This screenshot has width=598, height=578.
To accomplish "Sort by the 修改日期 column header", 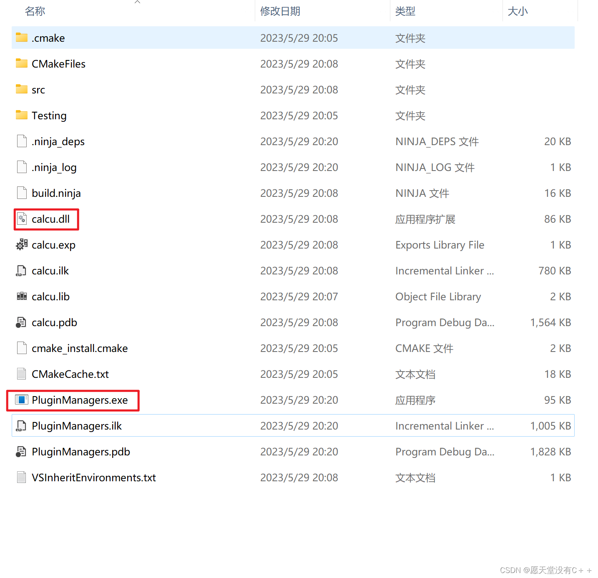I will 280,11.
